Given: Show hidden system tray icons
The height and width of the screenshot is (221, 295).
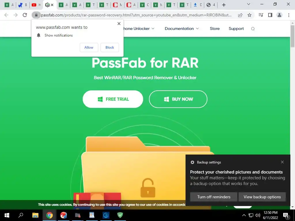Looking at the screenshot, I should click(244, 215).
